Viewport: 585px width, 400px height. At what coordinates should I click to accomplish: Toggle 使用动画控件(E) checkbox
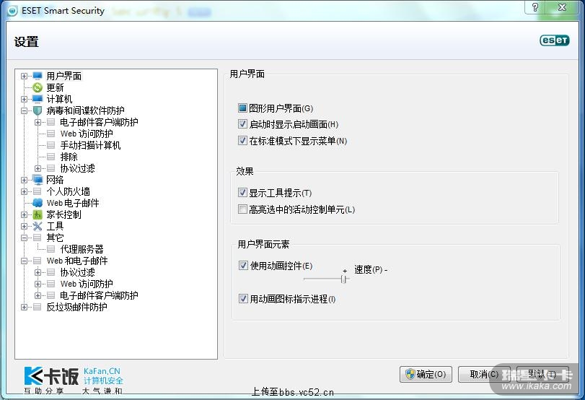[243, 266]
